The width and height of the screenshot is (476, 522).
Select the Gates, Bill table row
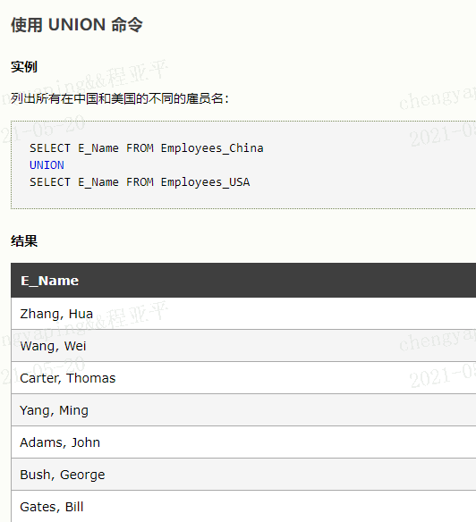coord(243,506)
